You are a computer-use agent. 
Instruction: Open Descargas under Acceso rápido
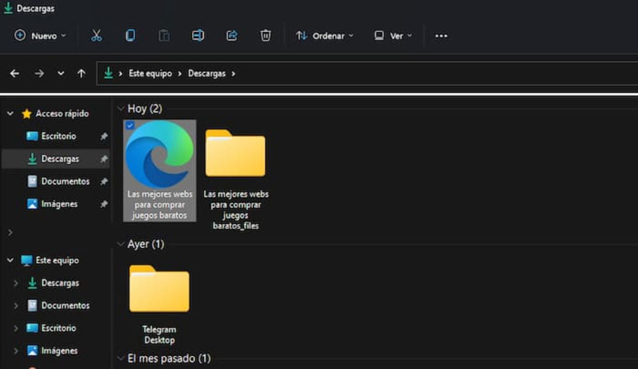click(60, 159)
